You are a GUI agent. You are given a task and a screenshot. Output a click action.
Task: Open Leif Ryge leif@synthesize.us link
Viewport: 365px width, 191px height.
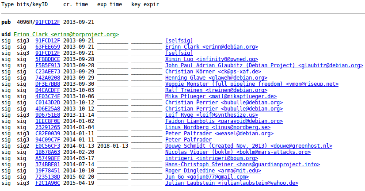point(212,115)
